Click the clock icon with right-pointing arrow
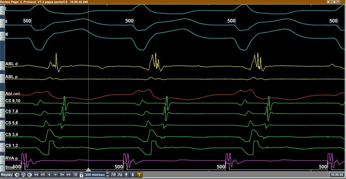This screenshot has width=346, height=179. (x=30, y=175)
